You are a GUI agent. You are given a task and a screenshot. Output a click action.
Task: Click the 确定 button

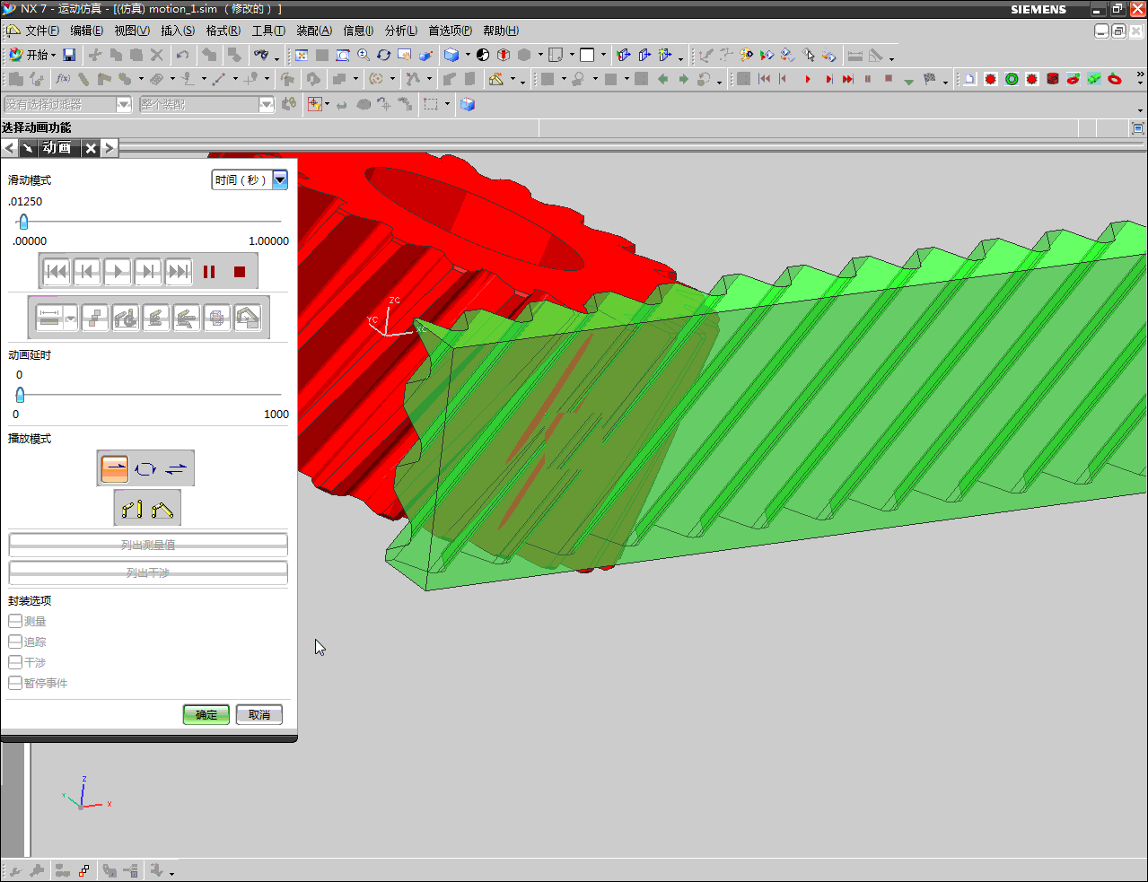(x=206, y=714)
